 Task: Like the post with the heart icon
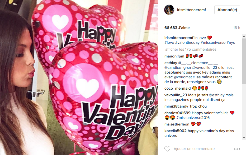click(x=167, y=149)
